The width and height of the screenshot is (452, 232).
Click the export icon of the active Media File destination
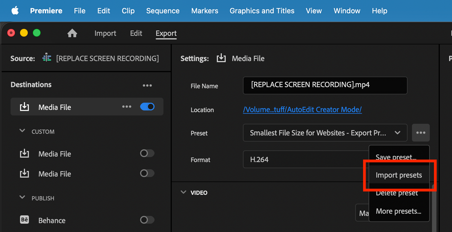click(x=24, y=107)
